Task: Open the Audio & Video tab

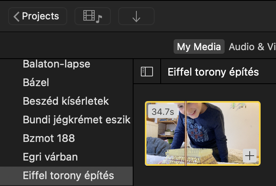Action: 252,46
